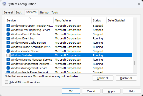Click the Disable all button
The width and height of the screenshot is (143, 96).
(126, 78)
